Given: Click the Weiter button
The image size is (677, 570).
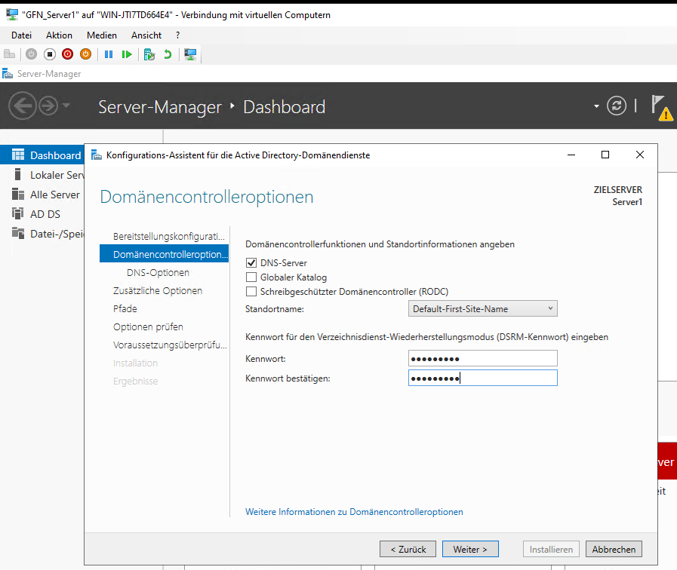Looking at the screenshot, I should [x=470, y=549].
